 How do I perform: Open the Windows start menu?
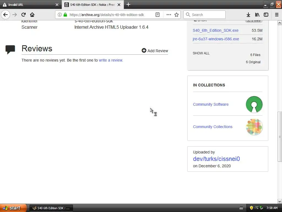click(13, 208)
